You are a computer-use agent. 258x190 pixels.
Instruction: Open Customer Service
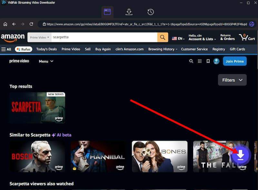pyautogui.click(x=194, y=49)
